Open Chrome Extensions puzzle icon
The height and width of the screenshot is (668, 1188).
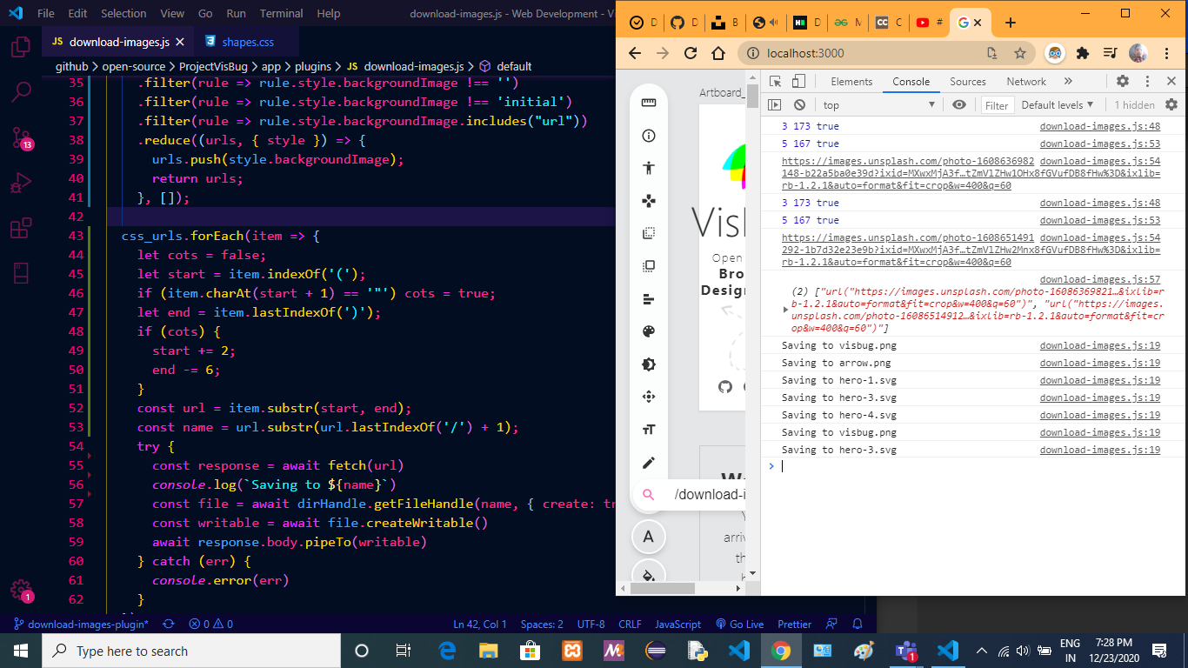pos(1083,53)
